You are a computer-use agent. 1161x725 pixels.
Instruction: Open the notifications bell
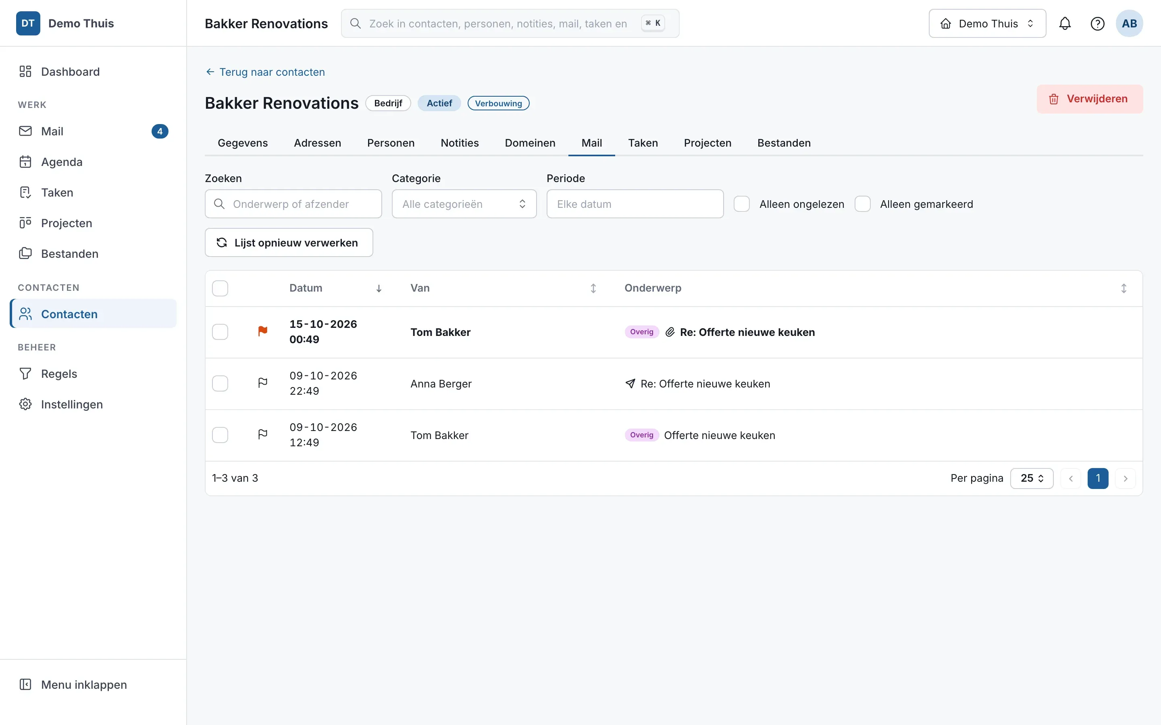(1065, 23)
